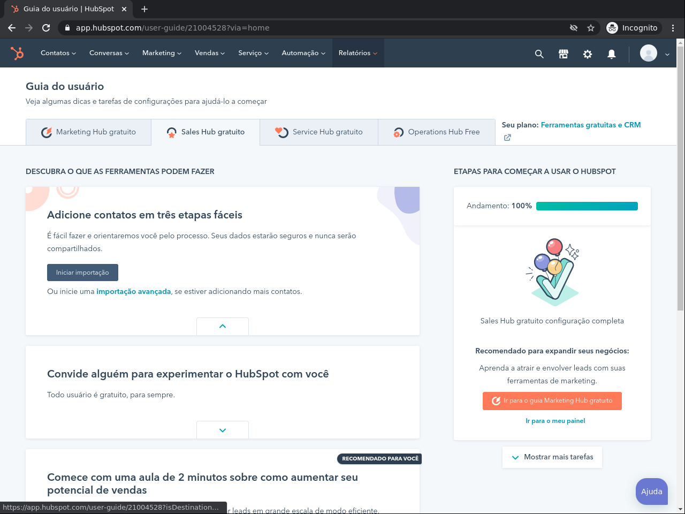685x514 pixels.
Task: Open settings gear icon in navbar
Action: point(588,54)
